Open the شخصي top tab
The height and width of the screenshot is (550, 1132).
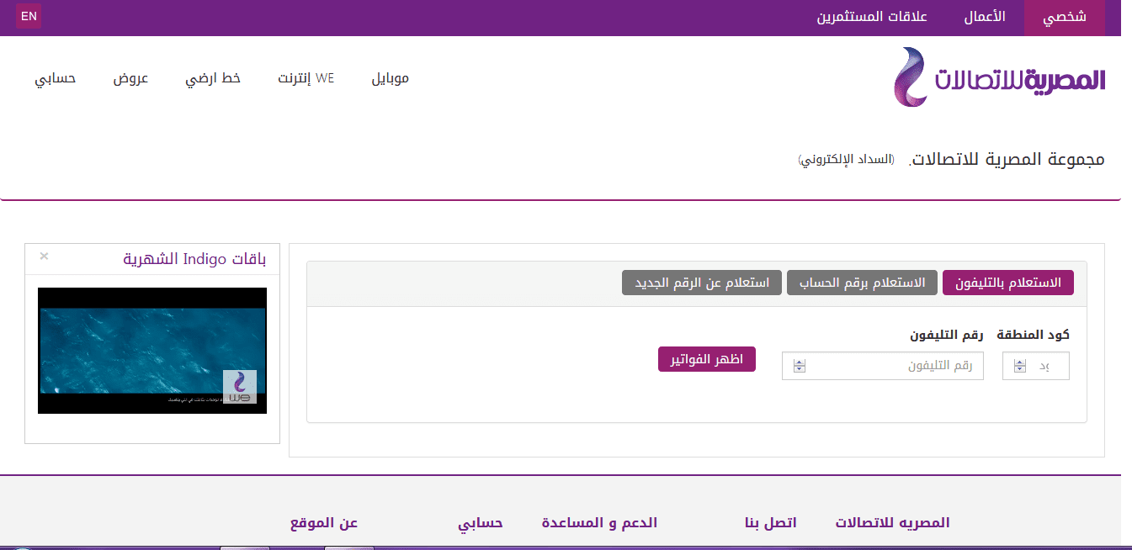tap(1064, 18)
